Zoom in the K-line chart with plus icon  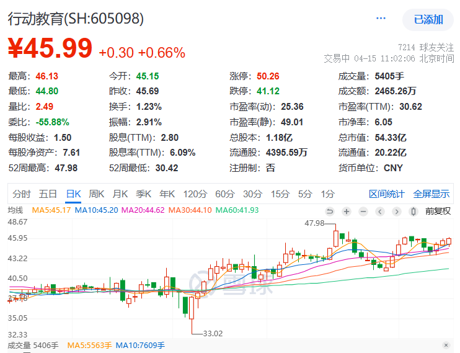tap(346, 212)
